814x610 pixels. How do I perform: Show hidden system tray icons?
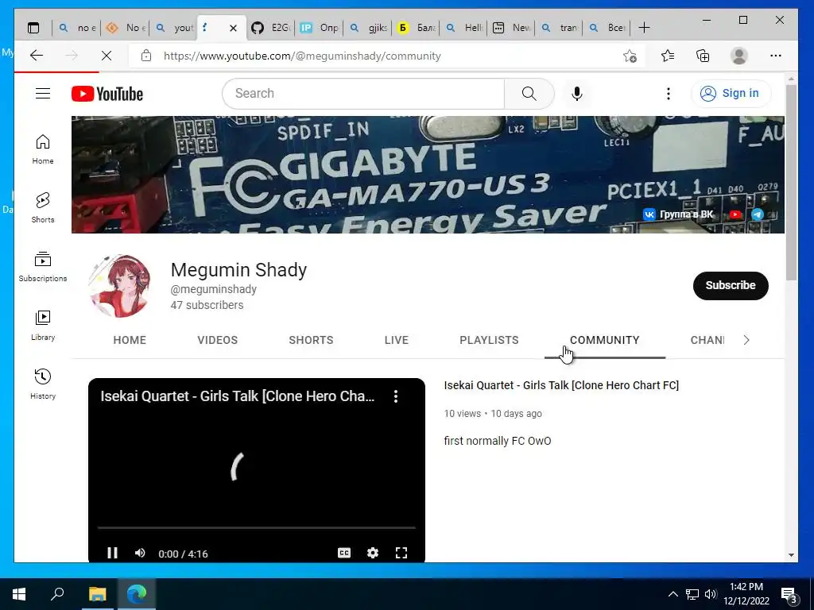[x=673, y=594]
